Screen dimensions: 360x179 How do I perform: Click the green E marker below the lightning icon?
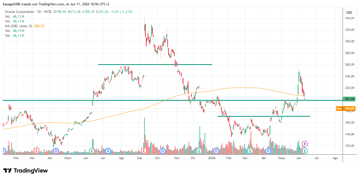click(x=305, y=151)
